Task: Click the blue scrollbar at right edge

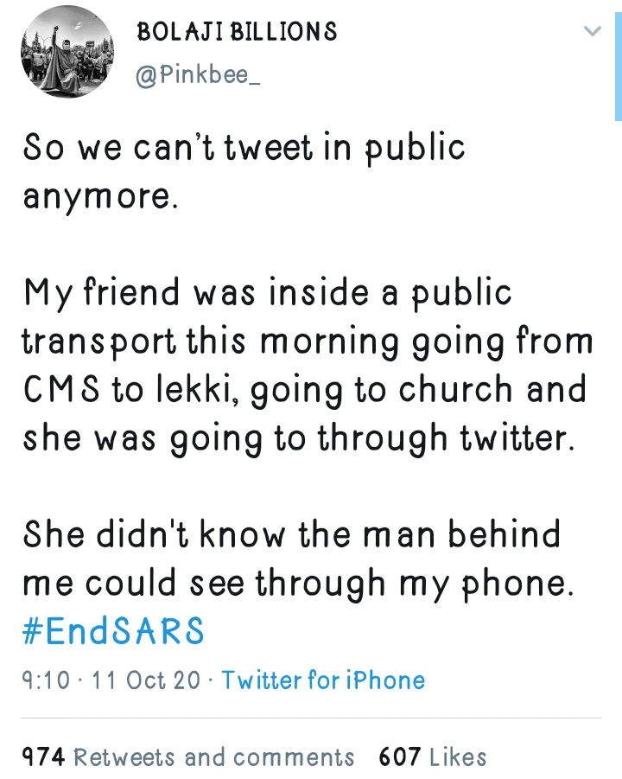Action: click(x=618, y=61)
